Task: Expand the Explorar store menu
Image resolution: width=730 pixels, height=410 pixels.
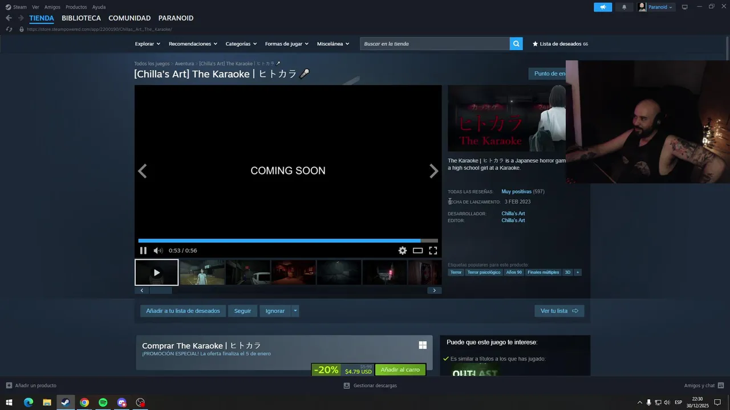Action: pos(148,44)
